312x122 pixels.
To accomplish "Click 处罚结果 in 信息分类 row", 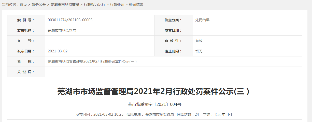I will coord(202,20).
